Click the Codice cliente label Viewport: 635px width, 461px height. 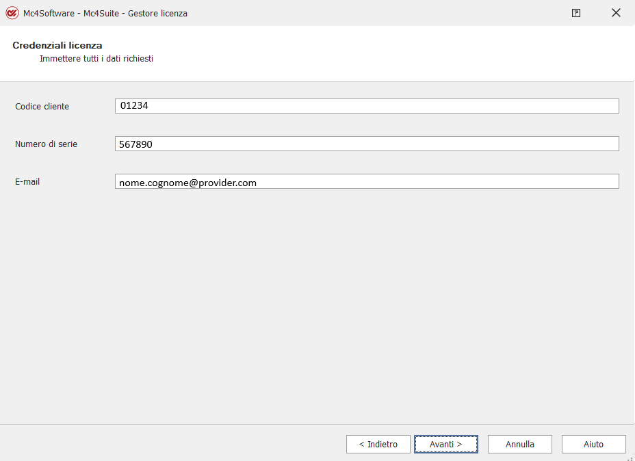(42, 107)
